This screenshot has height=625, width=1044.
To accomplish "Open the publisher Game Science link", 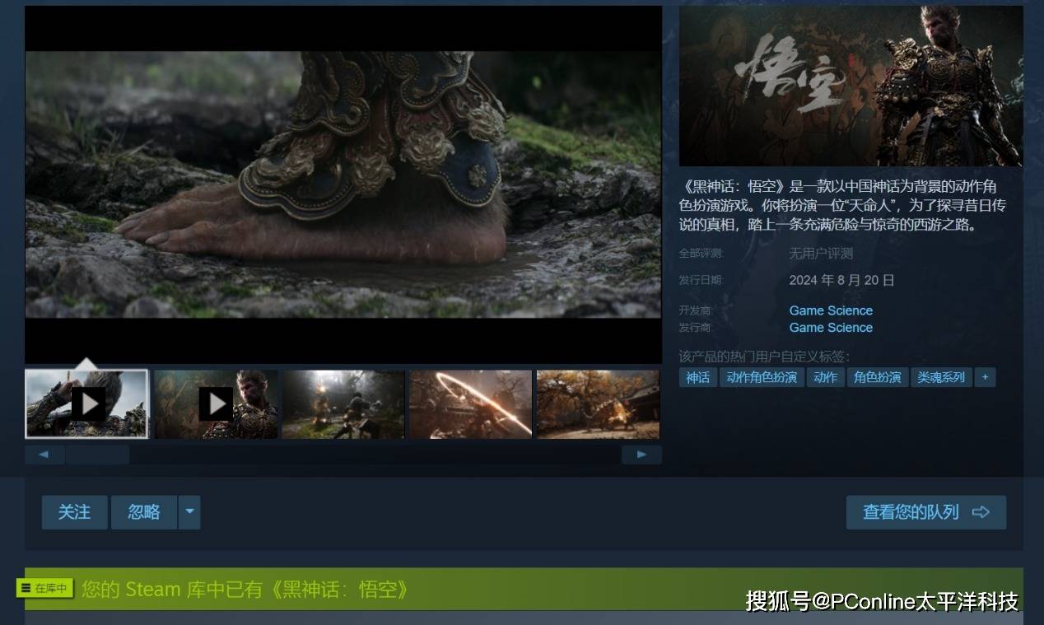I will [831, 328].
